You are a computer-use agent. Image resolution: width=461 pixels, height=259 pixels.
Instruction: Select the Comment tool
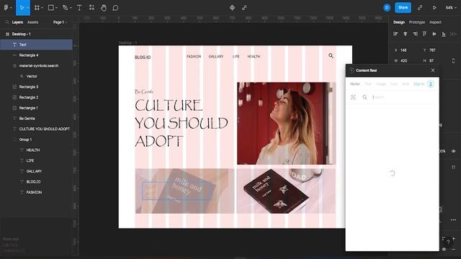pos(115,8)
